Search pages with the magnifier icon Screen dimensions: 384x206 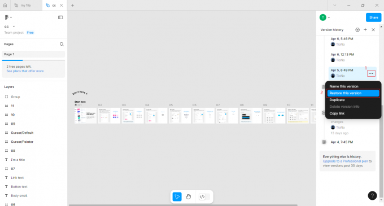tap(62, 44)
